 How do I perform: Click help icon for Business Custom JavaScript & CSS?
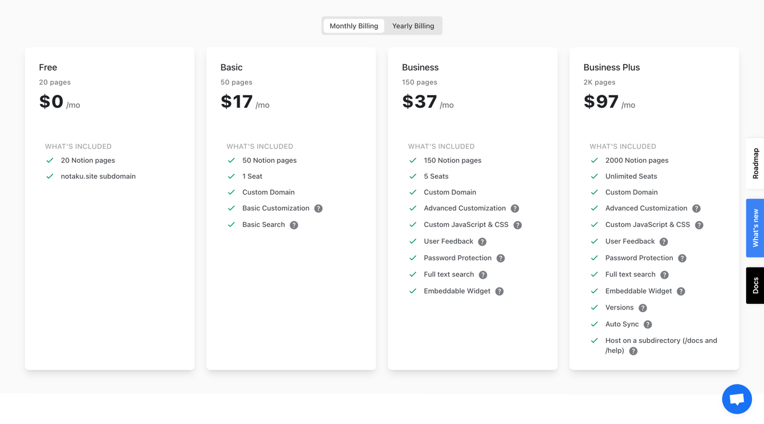(517, 225)
